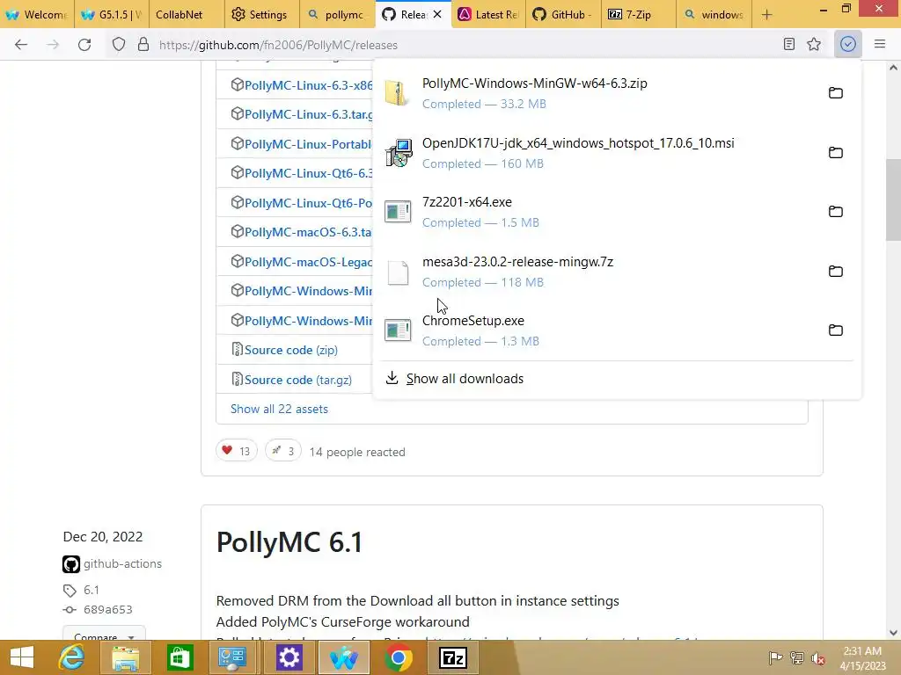Click the Windows Start button

point(22,657)
